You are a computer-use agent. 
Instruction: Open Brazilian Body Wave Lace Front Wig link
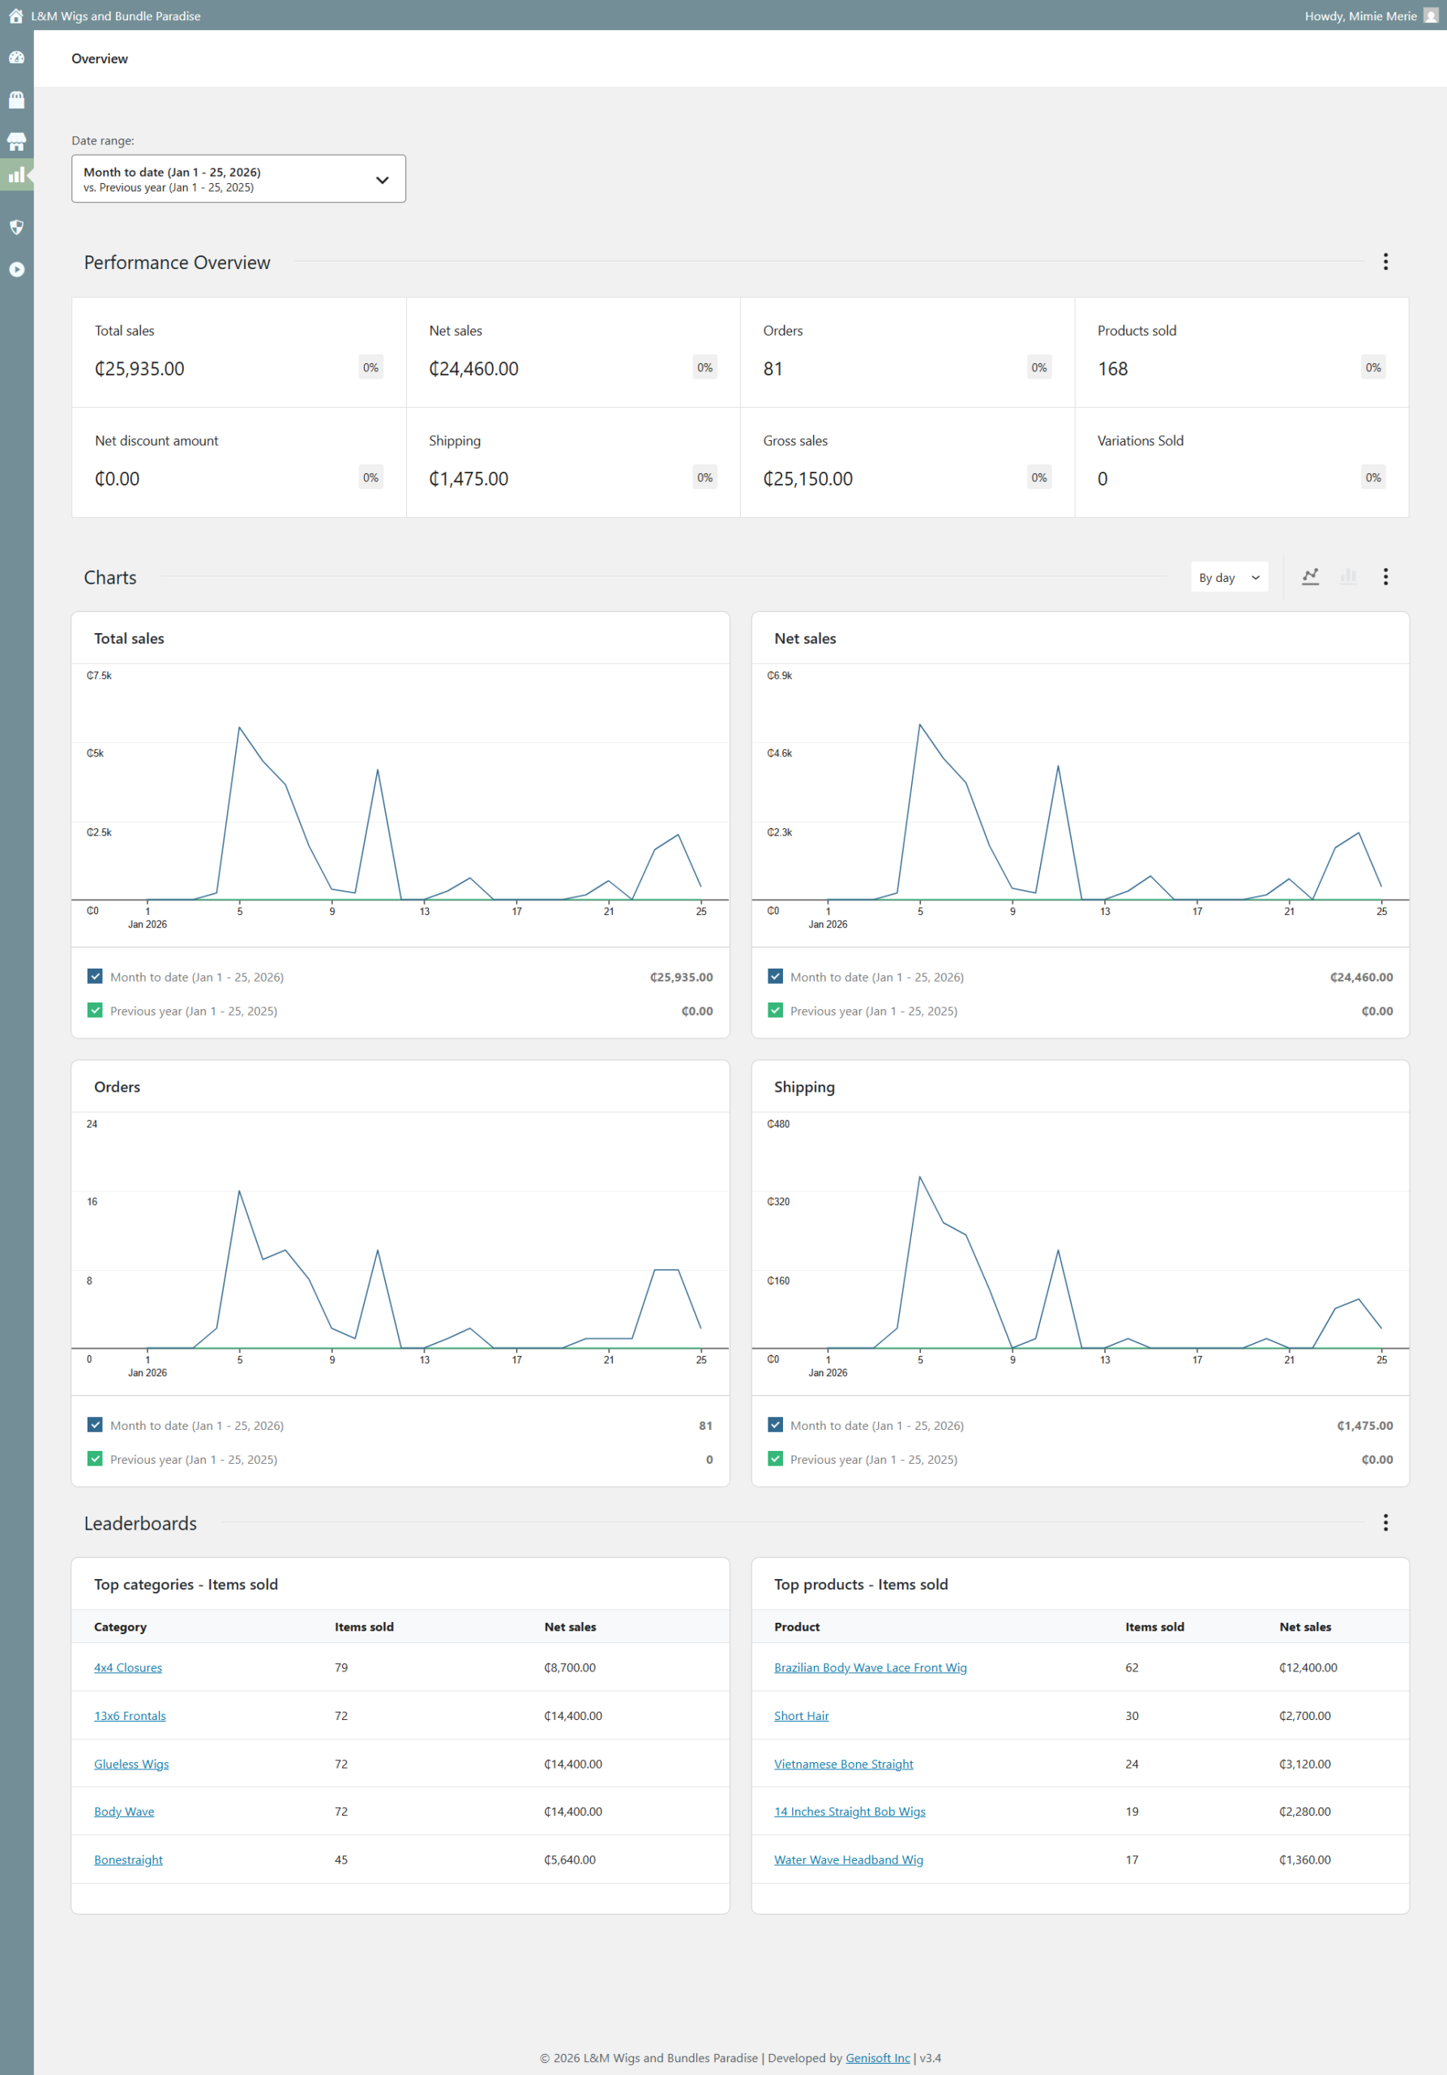[x=870, y=1667]
